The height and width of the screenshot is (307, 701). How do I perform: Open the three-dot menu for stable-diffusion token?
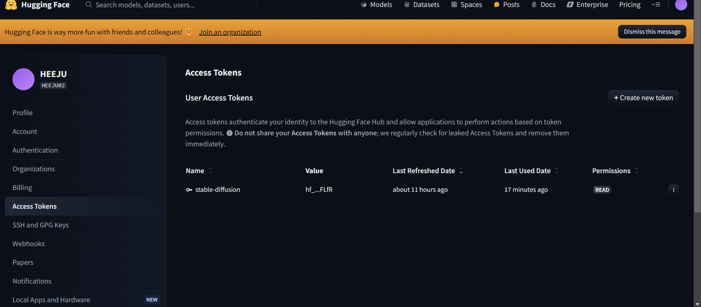tap(674, 190)
